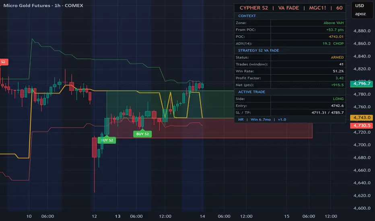
Task: Click the Win Rate value 51.2%
Action: pyautogui.click(x=338, y=71)
